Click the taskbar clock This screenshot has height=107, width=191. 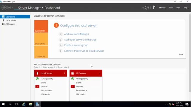click(x=179, y=104)
